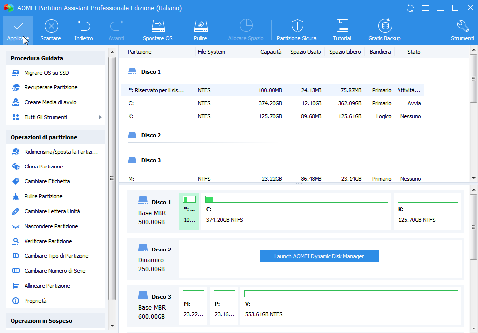The height and width of the screenshot is (333, 478).
Task: Click the Applicare checkmark icon
Action: click(18, 26)
